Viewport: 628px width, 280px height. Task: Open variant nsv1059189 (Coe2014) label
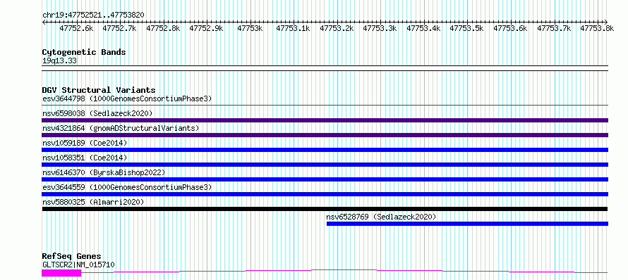pos(85,143)
